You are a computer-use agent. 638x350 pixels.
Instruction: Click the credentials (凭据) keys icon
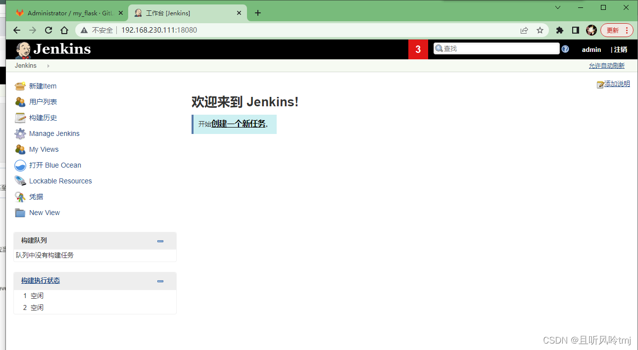(20, 197)
